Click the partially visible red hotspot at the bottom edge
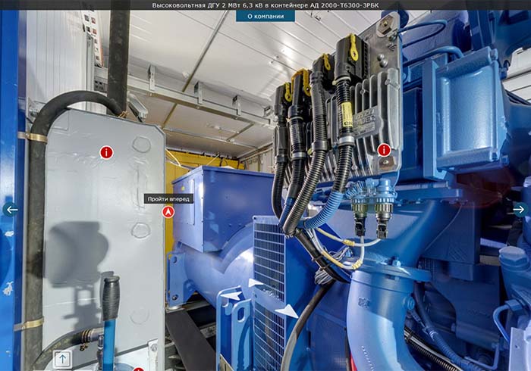The width and height of the screenshot is (531, 371). 139,369
